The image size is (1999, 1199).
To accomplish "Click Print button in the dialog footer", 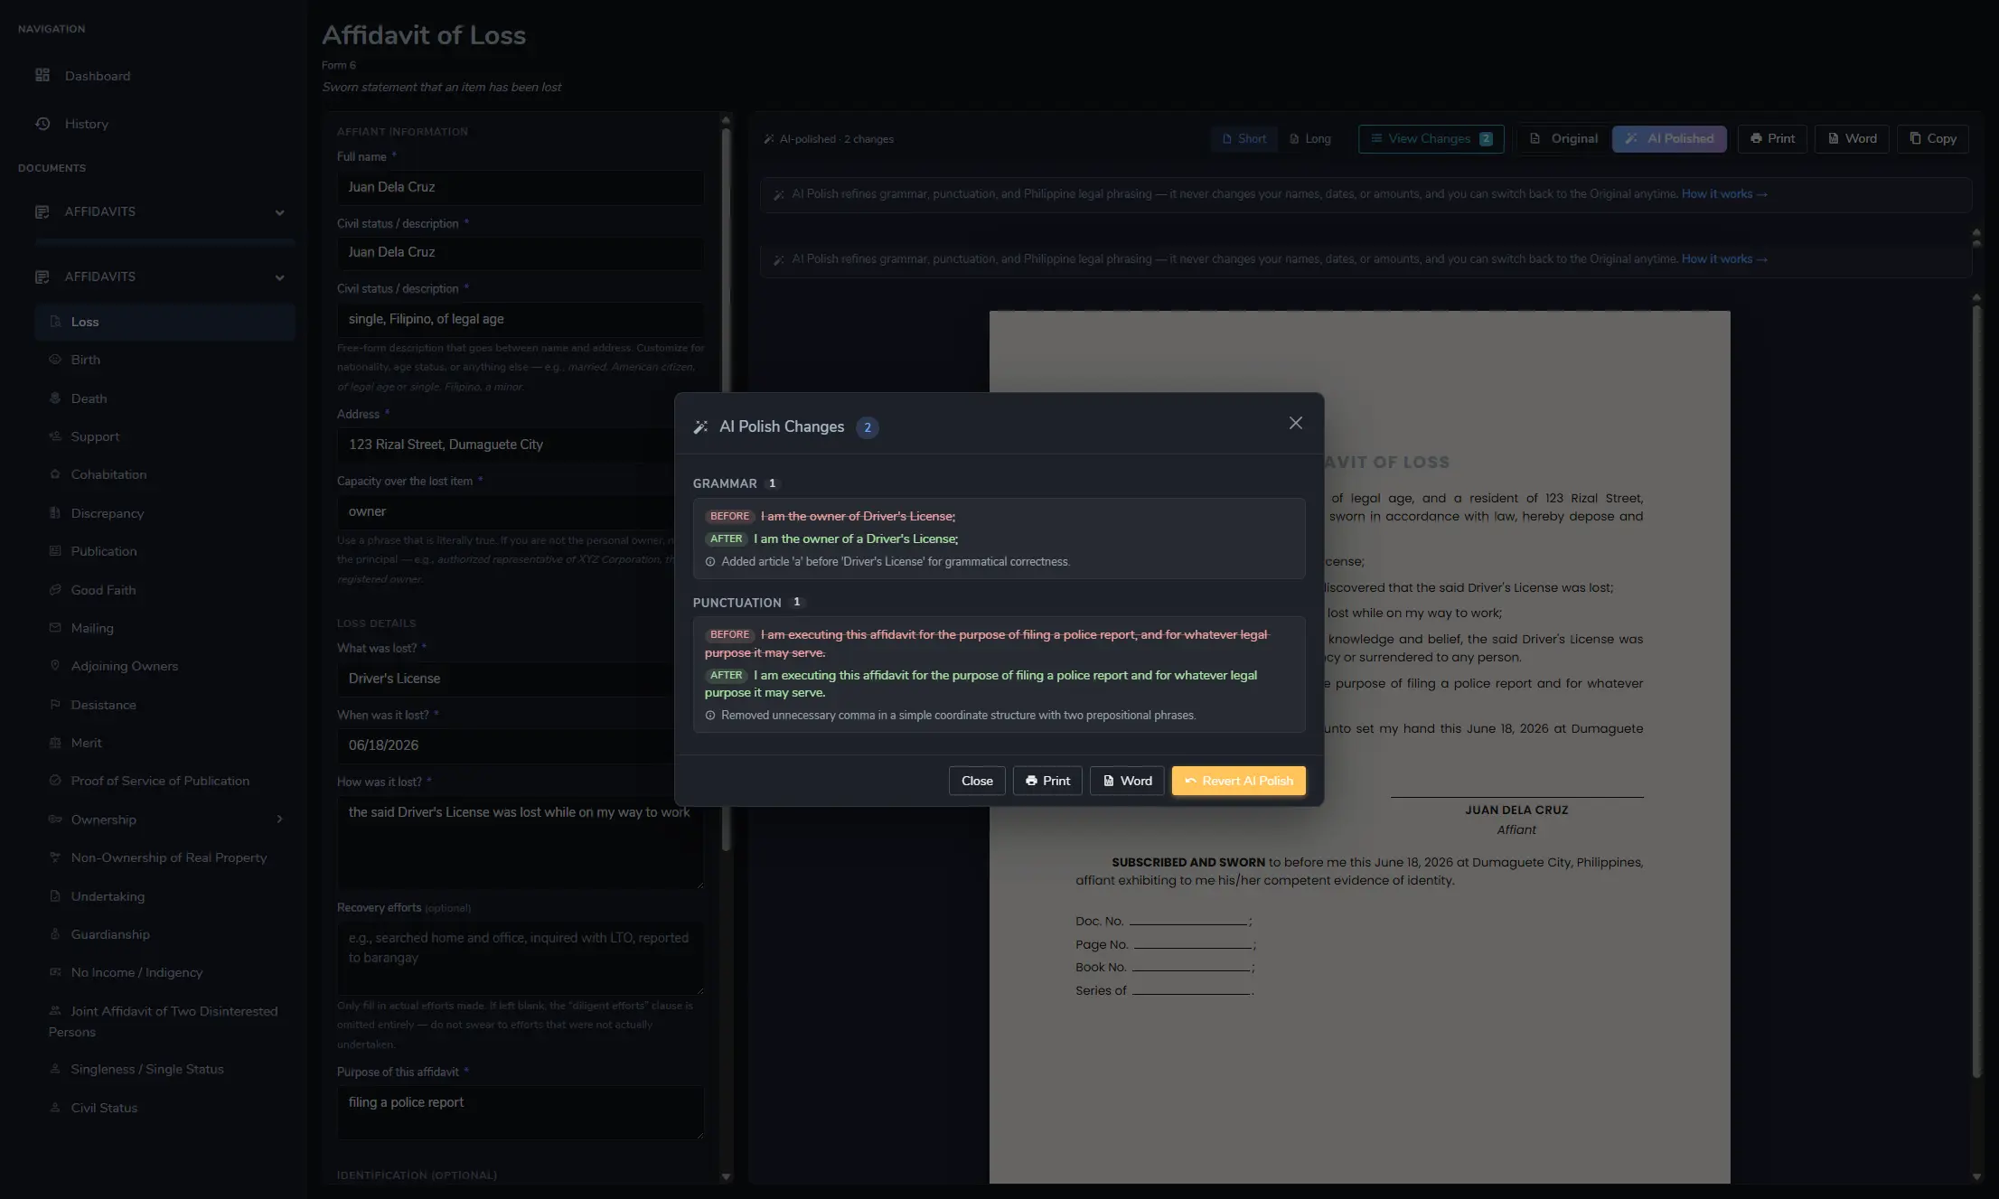I will coord(1047,781).
